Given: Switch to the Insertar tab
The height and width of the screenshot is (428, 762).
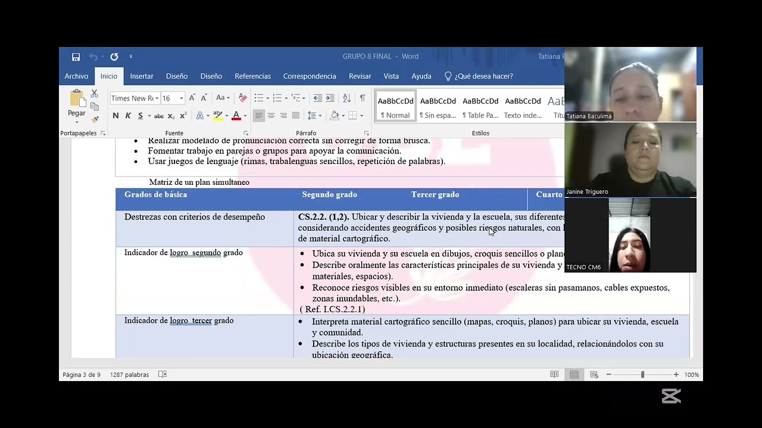Looking at the screenshot, I should pos(142,76).
